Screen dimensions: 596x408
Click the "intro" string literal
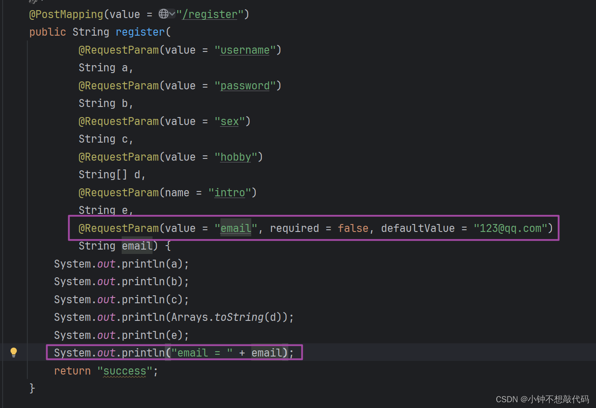230,193
